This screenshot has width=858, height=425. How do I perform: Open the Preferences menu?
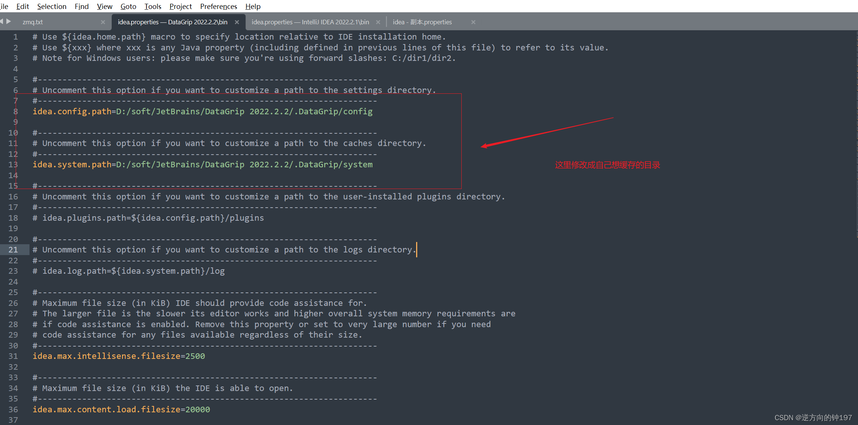pyautogui.click(x=219, y=6)
